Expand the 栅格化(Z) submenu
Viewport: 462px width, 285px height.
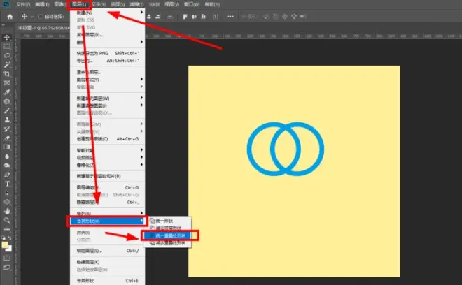[x=108, y=165]
